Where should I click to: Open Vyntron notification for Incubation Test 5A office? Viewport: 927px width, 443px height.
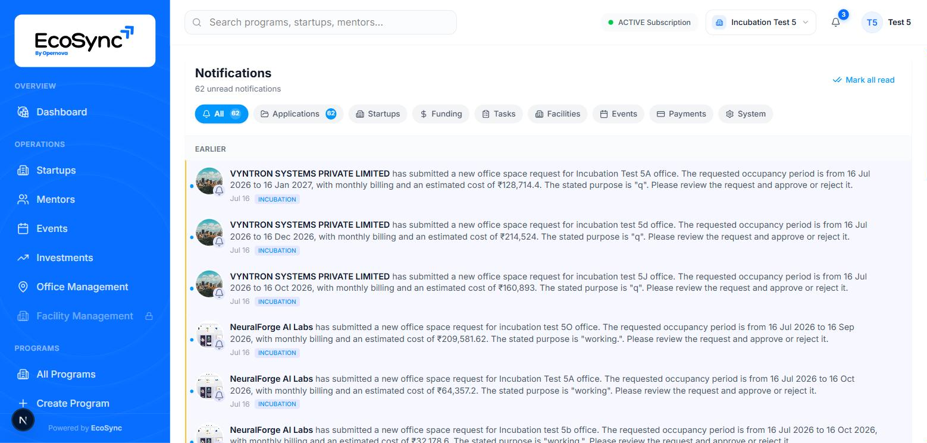tap(548, 186)
